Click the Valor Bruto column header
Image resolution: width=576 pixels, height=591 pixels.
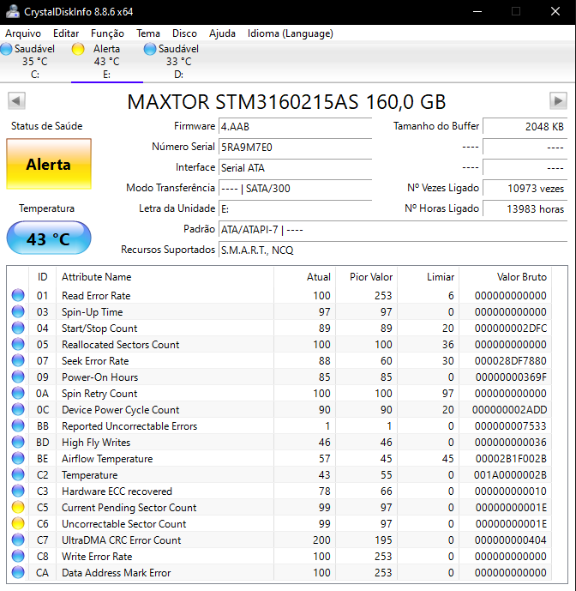point(506,277)
